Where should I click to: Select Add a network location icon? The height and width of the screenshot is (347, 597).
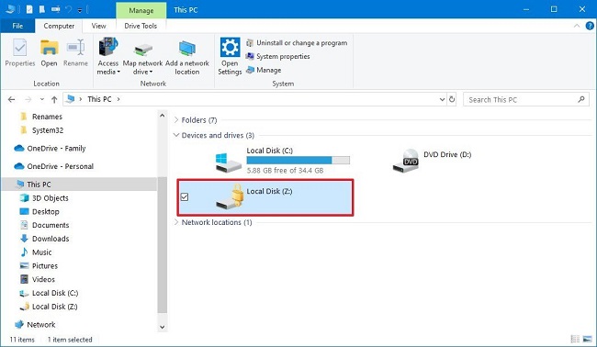tap(187, 49)
